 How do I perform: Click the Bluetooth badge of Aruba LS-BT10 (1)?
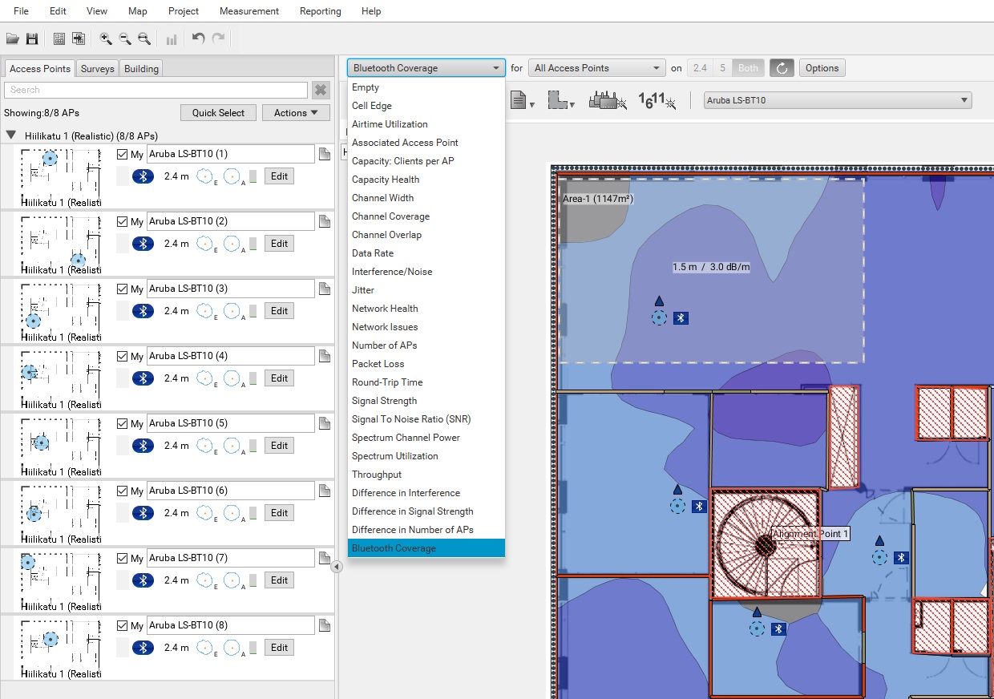pyautogui.click(x=143, y=176)
